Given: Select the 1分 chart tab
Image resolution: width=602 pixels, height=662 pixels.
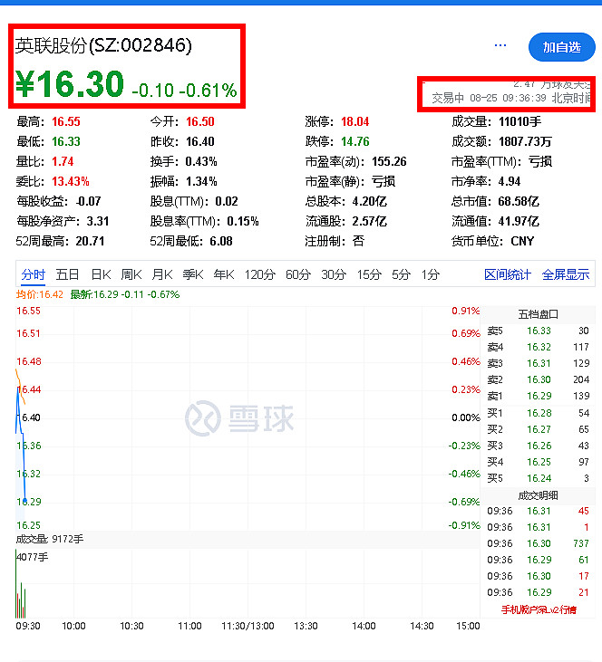Looking at the screenshot, I should click(431, 274).
